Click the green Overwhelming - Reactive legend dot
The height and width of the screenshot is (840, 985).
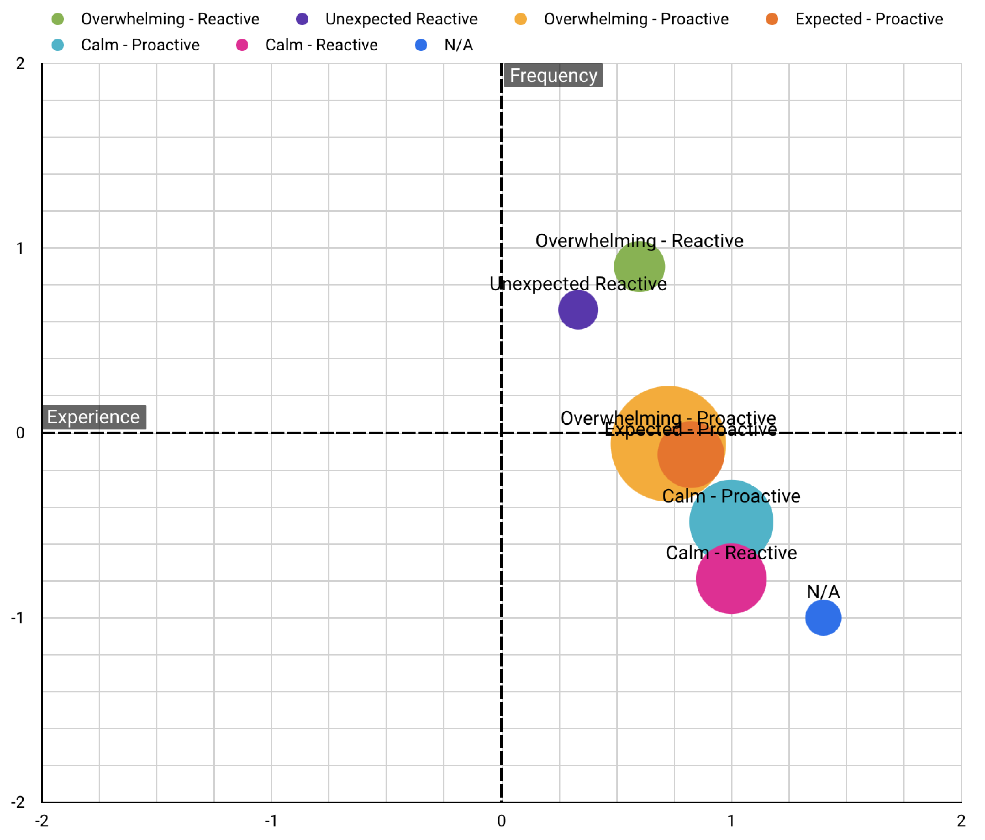pyautogui.click(x=57, y=19)
